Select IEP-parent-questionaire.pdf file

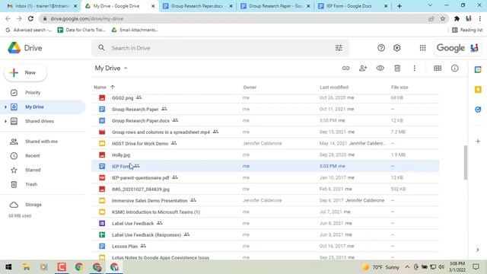[266, 177]
